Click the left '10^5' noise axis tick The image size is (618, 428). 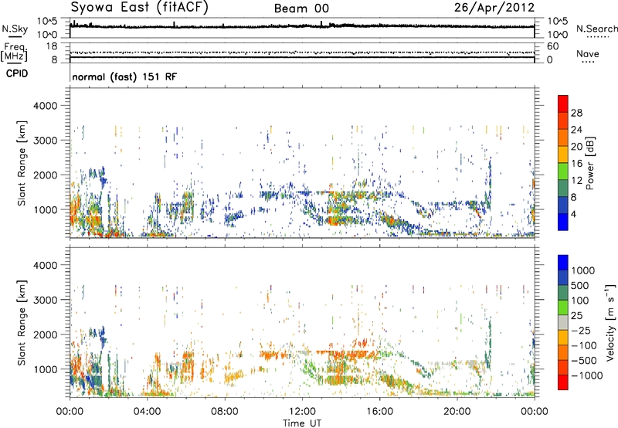pyautogui.click(x=47, y=22)
